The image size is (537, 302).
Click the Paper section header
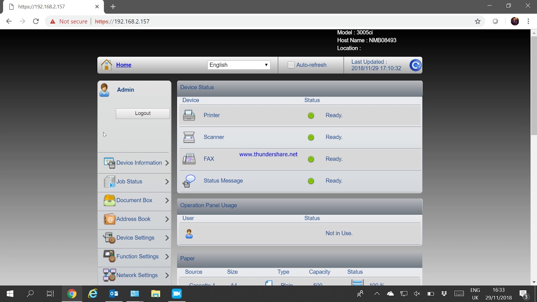click(x=300, y=259)
